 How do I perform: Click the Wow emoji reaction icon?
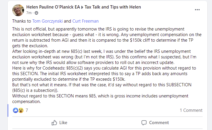(x=21, y=110)
